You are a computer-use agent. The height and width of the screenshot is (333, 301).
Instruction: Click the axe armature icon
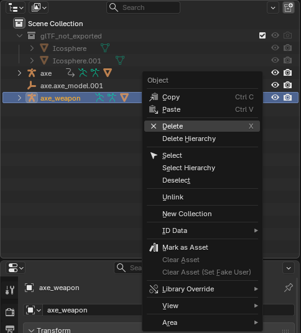click(x=32, y=73)
